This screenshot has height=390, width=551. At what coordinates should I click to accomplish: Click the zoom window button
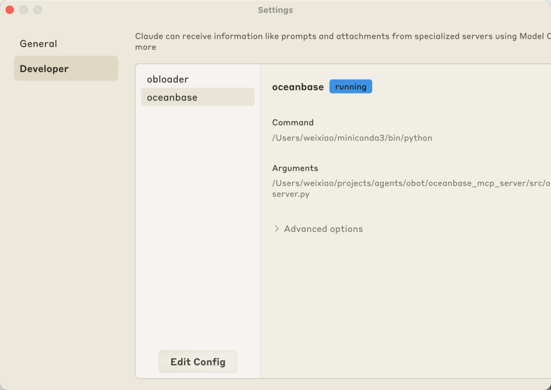tap(37, 10)
